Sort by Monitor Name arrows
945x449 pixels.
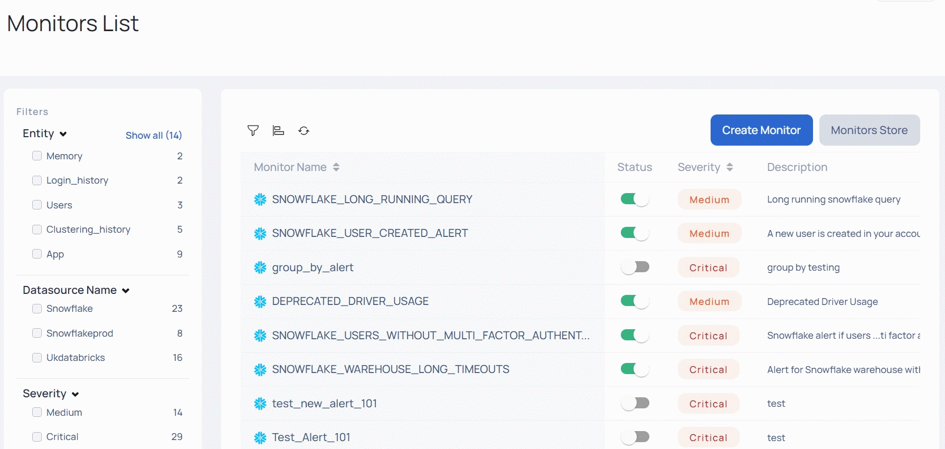tap(336, 167)
